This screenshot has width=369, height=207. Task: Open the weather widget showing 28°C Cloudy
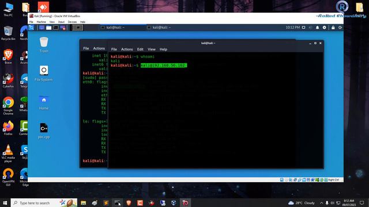click(x=302, y=203)
